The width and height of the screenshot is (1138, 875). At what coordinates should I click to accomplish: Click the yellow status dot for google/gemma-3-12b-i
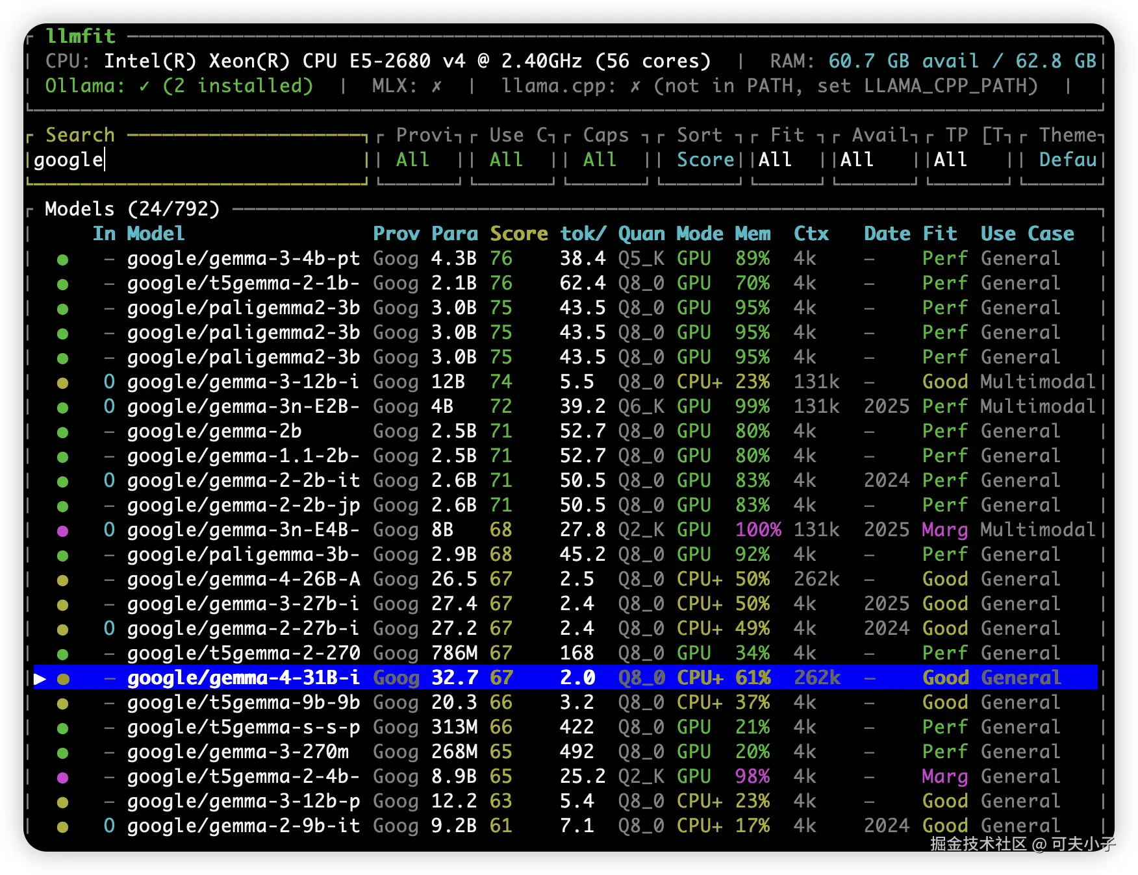click(62, 383)
